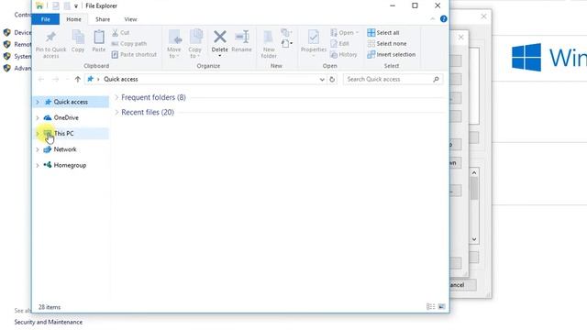Click the search magnifier icon

coord(437,80)
